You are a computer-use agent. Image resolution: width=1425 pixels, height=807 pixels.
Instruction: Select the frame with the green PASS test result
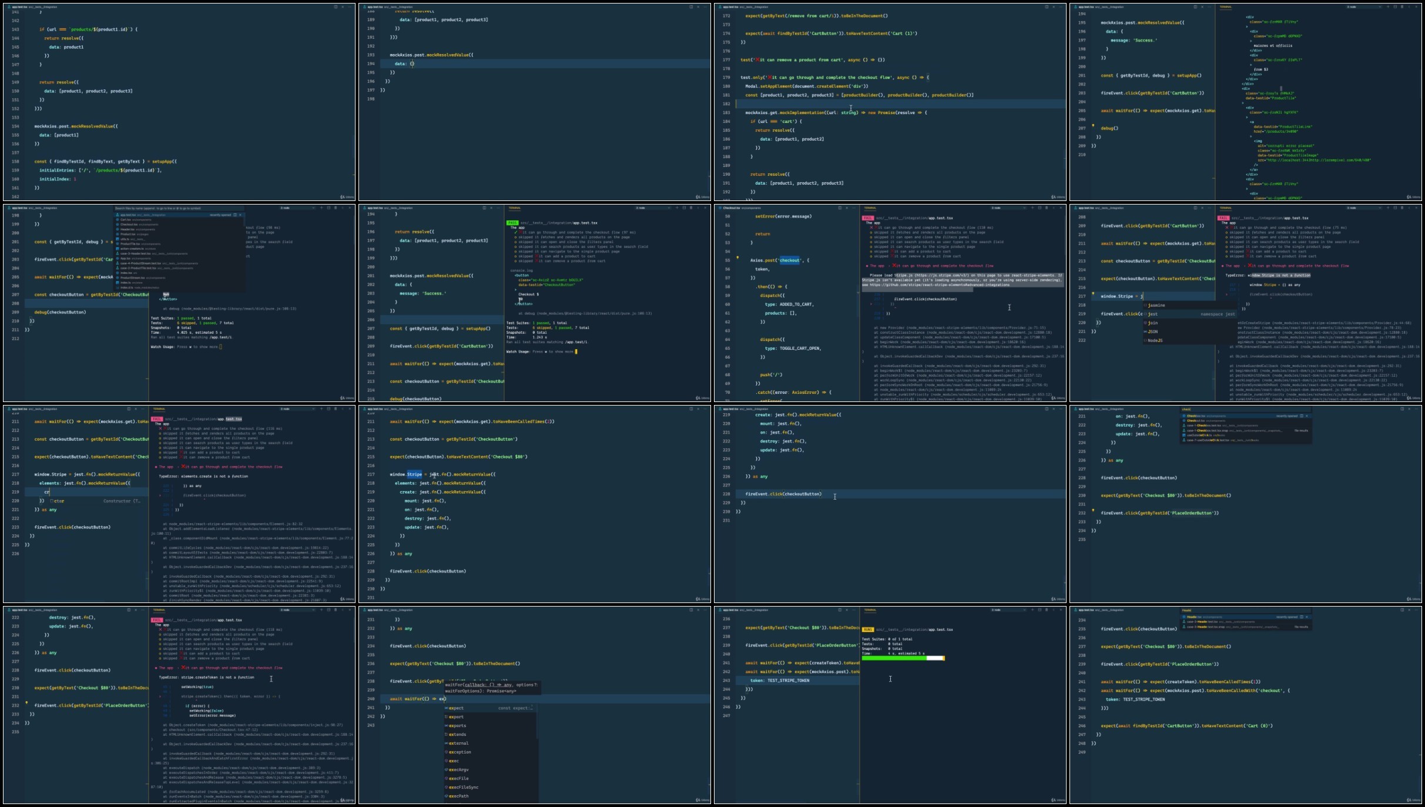[535, 303]
